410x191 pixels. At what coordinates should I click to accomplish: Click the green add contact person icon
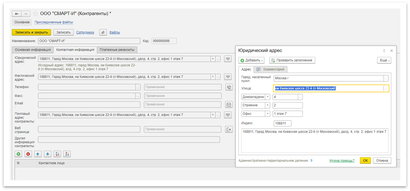18,154
